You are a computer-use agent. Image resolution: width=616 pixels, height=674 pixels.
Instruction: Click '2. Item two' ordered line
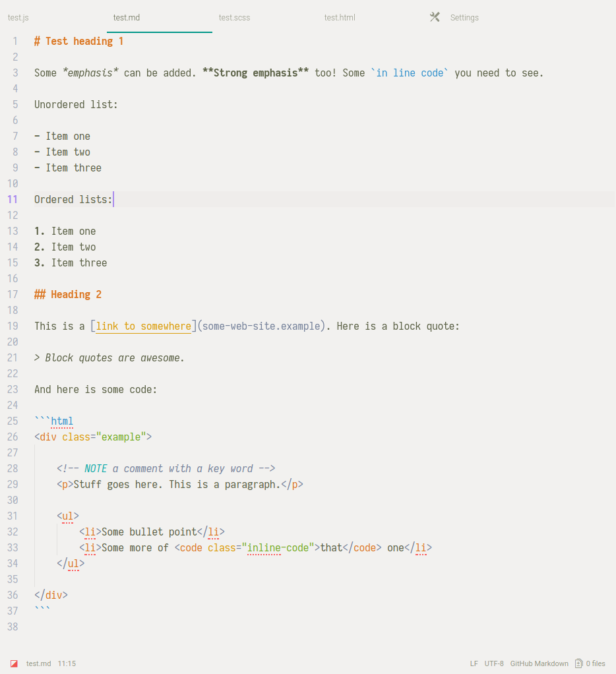point(65,247)
